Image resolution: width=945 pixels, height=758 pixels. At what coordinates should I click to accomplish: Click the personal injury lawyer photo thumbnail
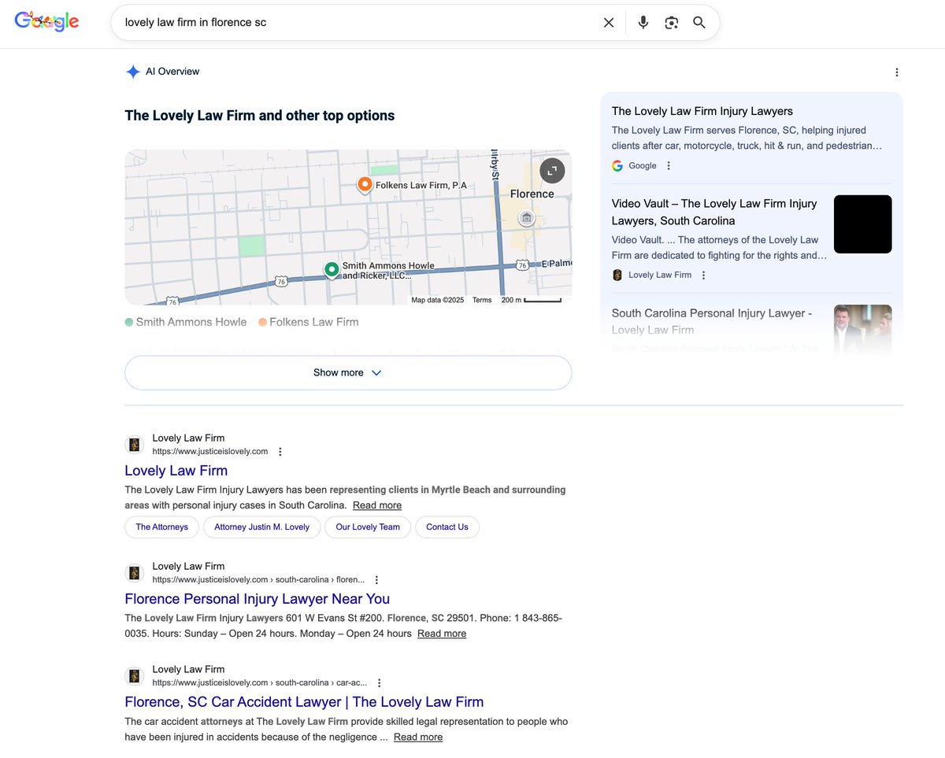pos(863,330)
